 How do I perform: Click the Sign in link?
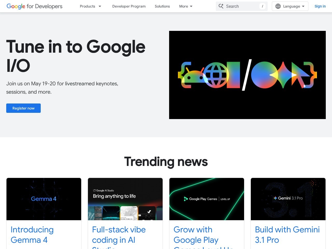(320, 6)
